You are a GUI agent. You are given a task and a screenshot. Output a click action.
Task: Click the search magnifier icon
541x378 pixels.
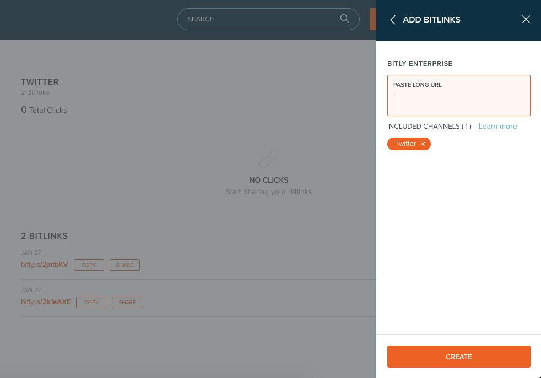click(x=345, y=19)
